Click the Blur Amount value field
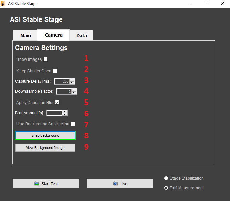The image size is (230, 201). click(x=54, y=113)
